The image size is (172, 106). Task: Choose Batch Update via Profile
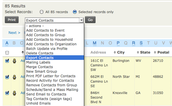click(55, 49)
